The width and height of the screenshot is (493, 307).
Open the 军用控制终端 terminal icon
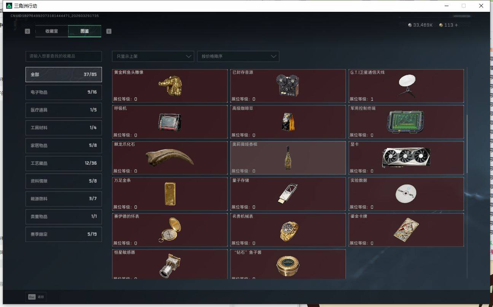coord(405,122)
